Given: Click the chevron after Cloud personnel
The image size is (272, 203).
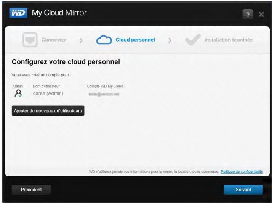Looking at the screenshot, I should point(170,41).
